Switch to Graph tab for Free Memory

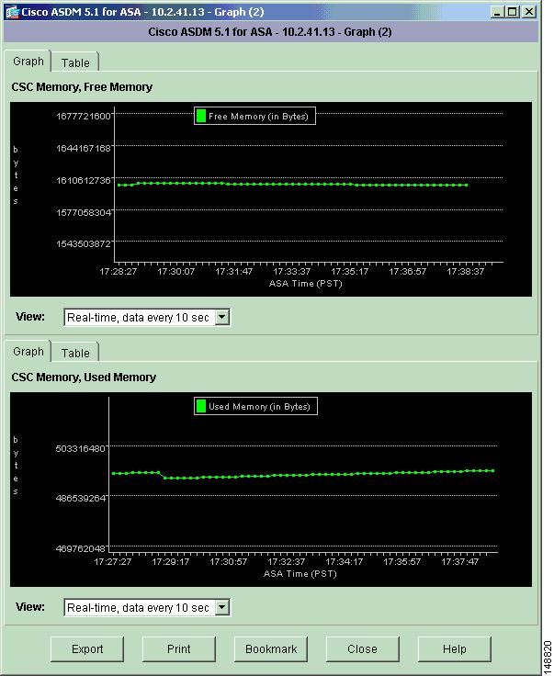pos(28,62)
